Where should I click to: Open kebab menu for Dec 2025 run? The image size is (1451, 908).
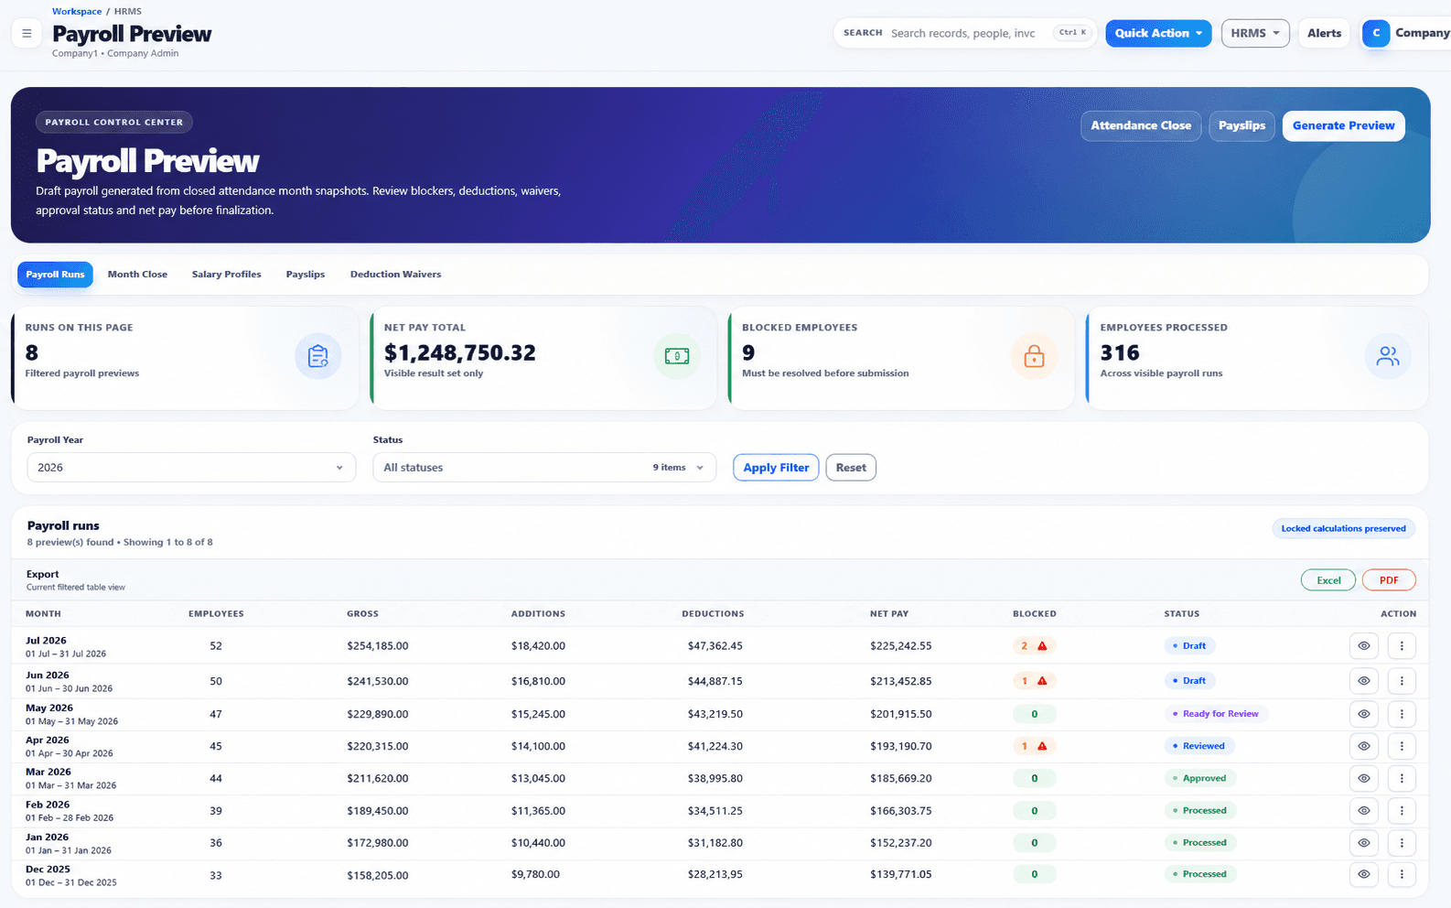[1402, 874]
